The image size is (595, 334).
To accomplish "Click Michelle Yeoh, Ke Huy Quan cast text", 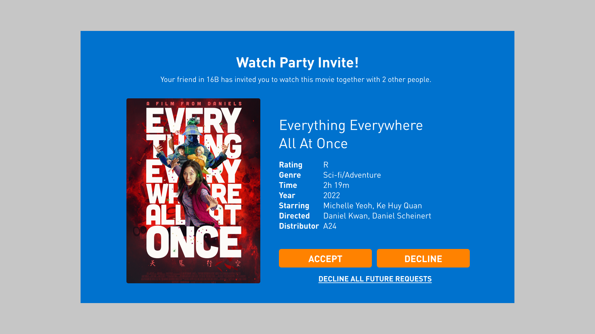I will 372,206.
